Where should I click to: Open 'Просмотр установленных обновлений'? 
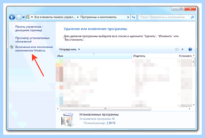tap(32, 40)
